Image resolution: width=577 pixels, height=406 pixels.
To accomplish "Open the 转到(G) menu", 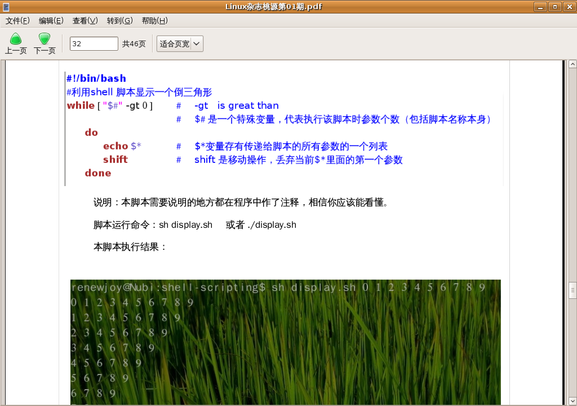I will tap(119, 21).
